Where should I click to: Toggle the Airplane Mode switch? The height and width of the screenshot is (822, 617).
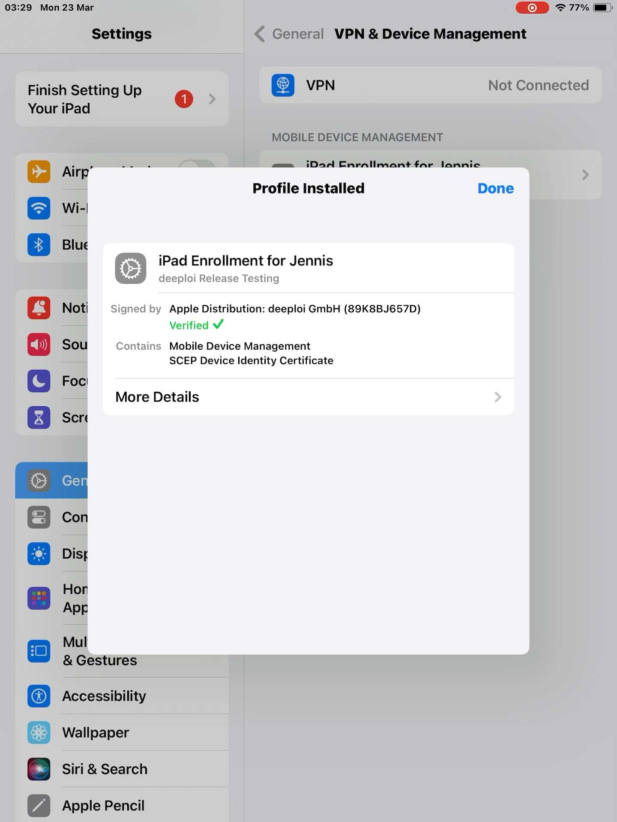(x=196, y=164)
